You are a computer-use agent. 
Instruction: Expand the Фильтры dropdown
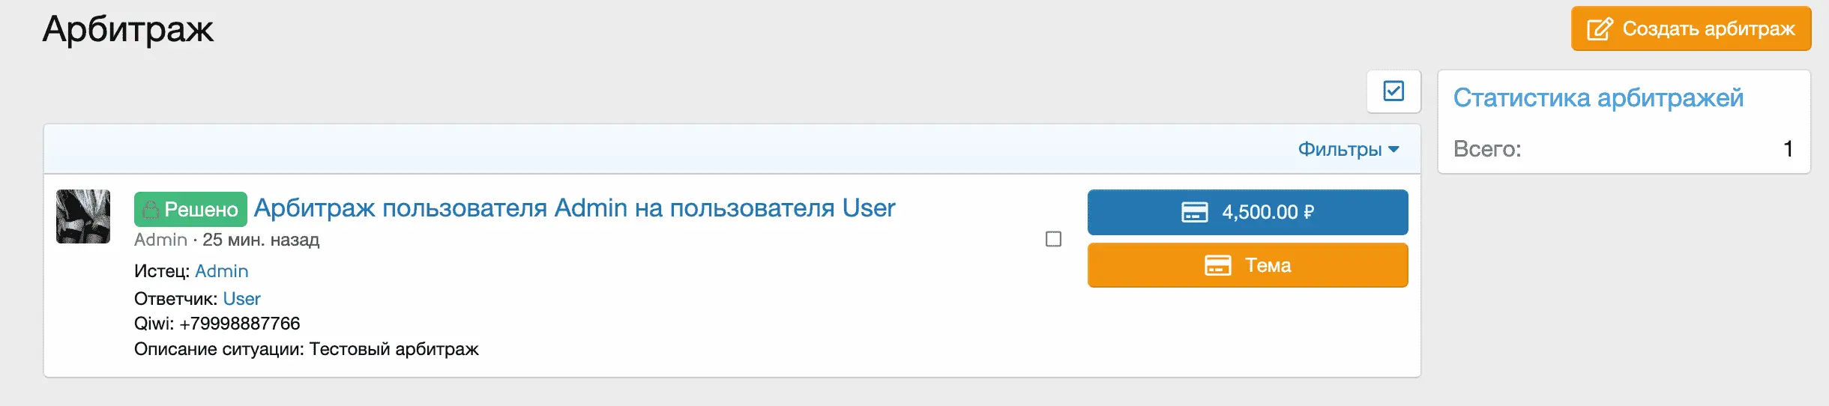point(1348,149)
